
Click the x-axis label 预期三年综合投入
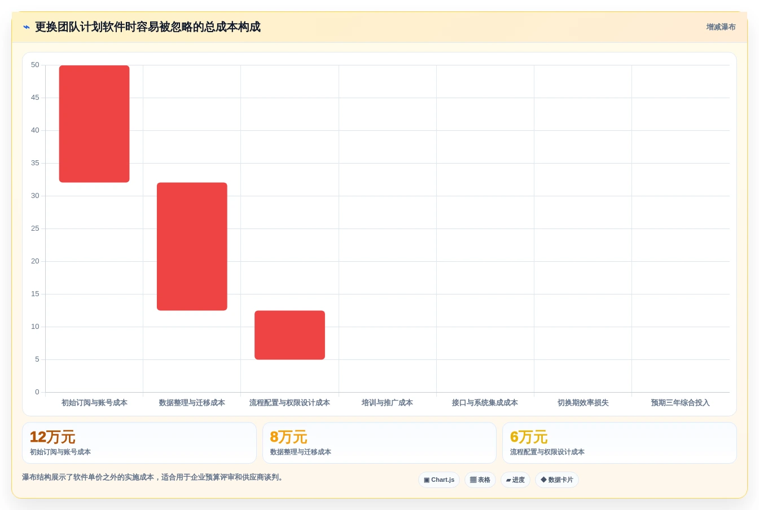coord(681,403)
